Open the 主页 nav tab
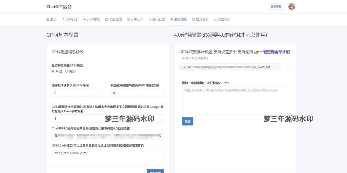 52,19
